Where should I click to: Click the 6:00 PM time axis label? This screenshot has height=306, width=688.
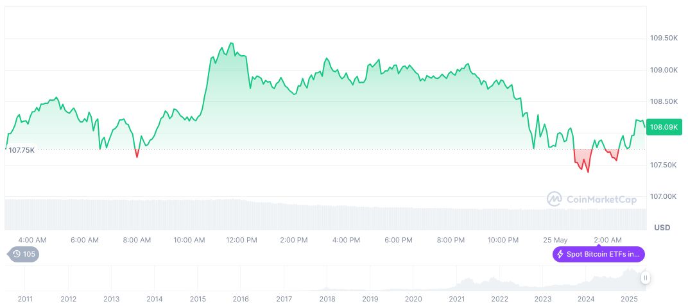(x=398, y=240)
